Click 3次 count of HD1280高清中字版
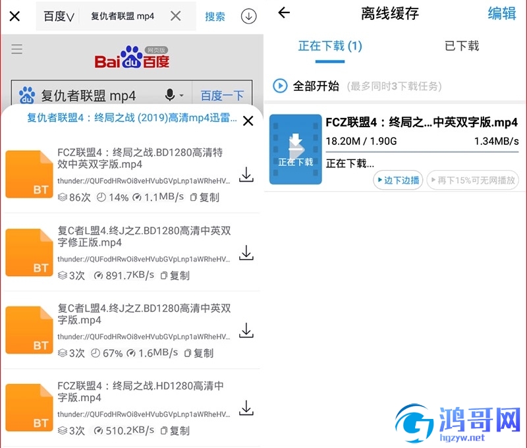Viewport: 527px width, 448px height. [72, 430]
